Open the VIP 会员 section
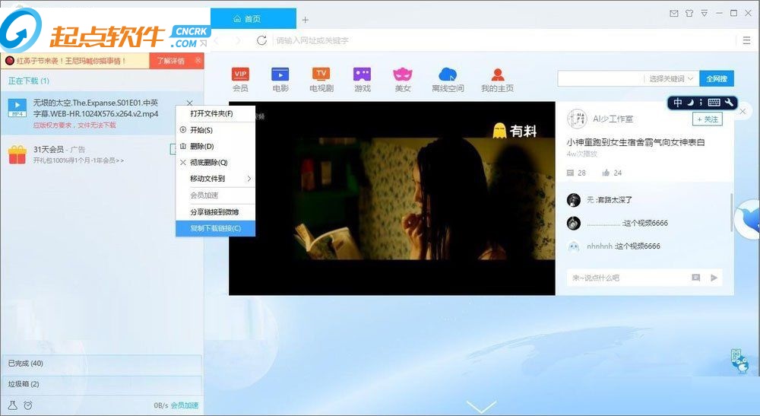Viewport: 760px width, 416px height. [240, 80]
